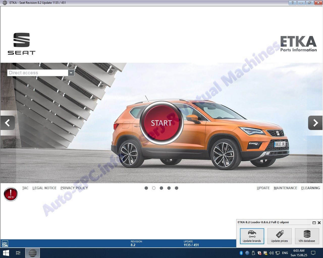Click the SEAT brand logo
The width and height of the screenshot is (323, 258).
pyautogui.click(x=21, y=44)
